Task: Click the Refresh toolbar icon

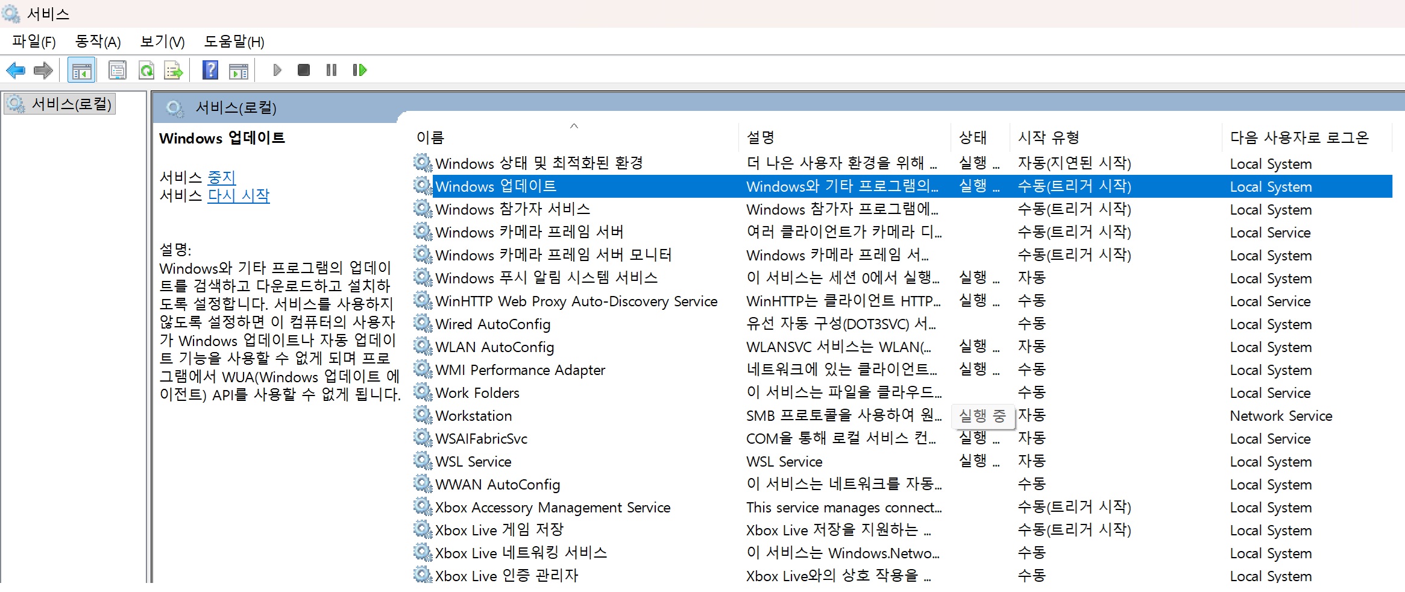Action: click(x=146, y=71)
